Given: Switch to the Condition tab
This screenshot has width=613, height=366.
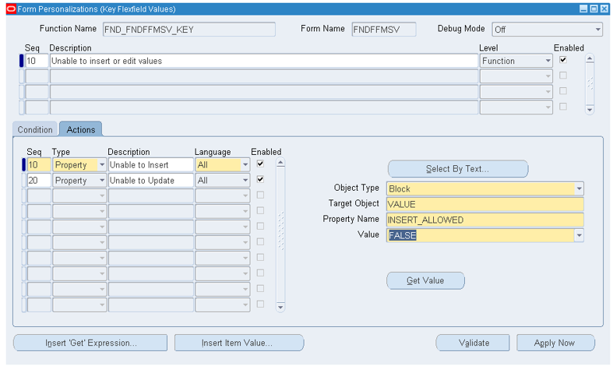Looking at the screenshot, I should (35, 130).
